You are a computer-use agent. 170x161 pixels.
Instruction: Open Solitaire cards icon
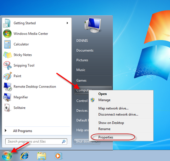7,108
